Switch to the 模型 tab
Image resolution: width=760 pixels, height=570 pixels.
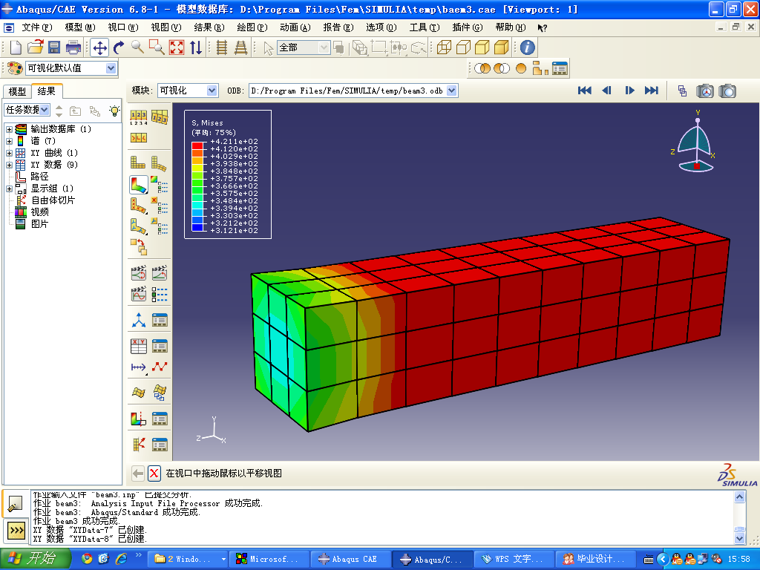(x=17, y=91)
